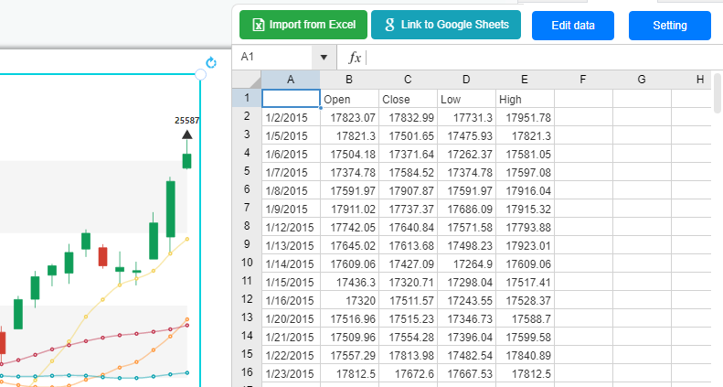723x387 pixels.
Task: Open the Setting button
Action: click(669, 26)
